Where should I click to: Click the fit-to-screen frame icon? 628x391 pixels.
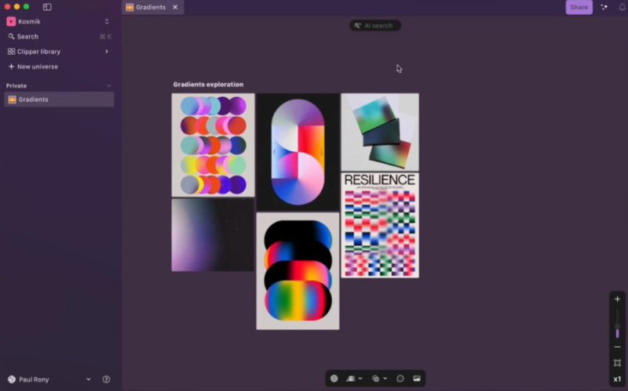(x=617, y=363)
